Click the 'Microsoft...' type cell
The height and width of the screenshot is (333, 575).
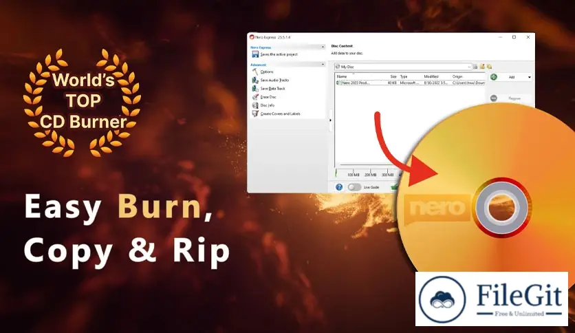coord(409,83)
